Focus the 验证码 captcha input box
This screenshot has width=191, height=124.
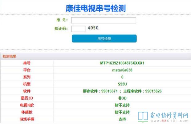[x=78, y=29]
